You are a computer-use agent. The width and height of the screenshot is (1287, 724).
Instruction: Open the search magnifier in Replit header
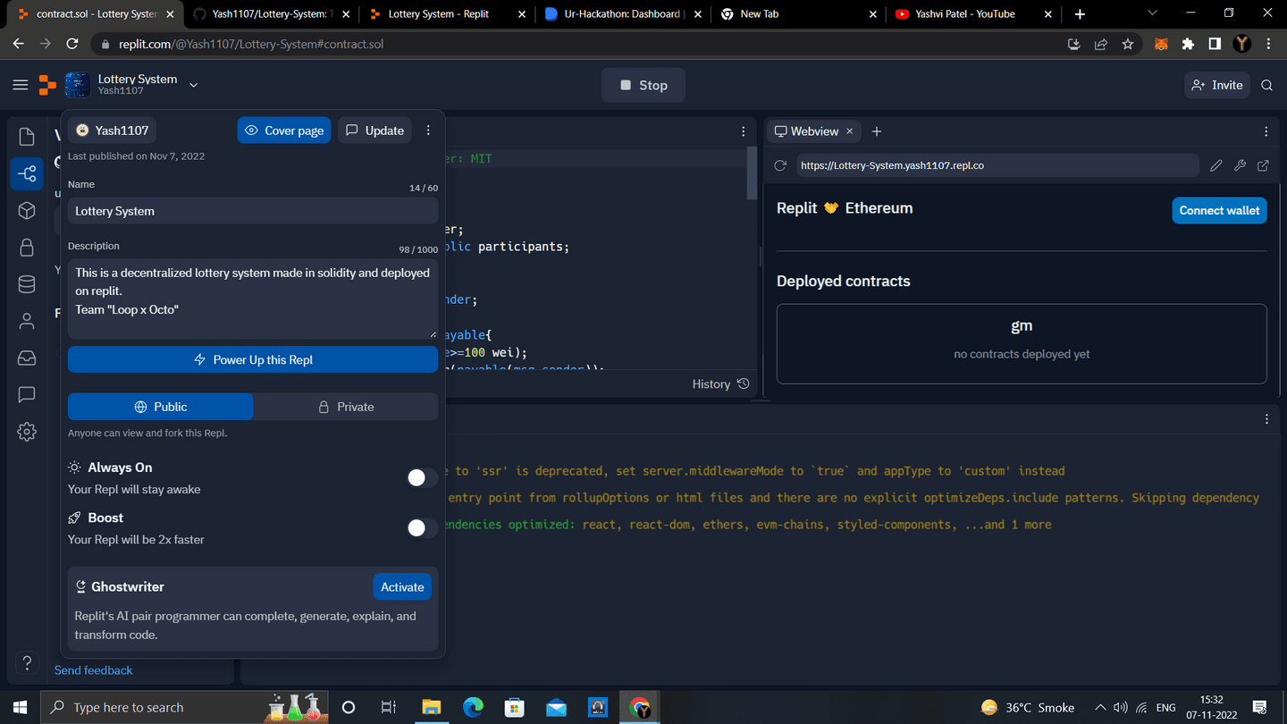(x=1266, y=85)
